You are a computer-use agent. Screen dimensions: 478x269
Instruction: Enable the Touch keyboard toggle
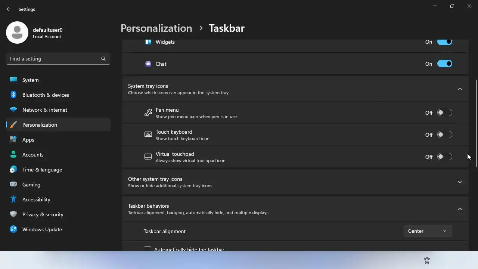(444, 134)
